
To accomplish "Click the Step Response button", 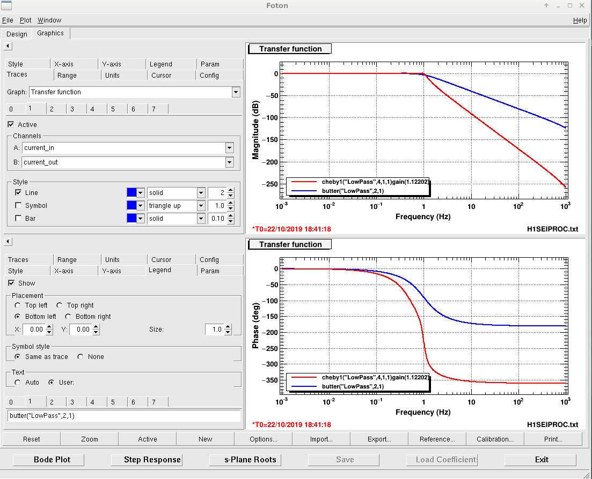I will [152, 460].
